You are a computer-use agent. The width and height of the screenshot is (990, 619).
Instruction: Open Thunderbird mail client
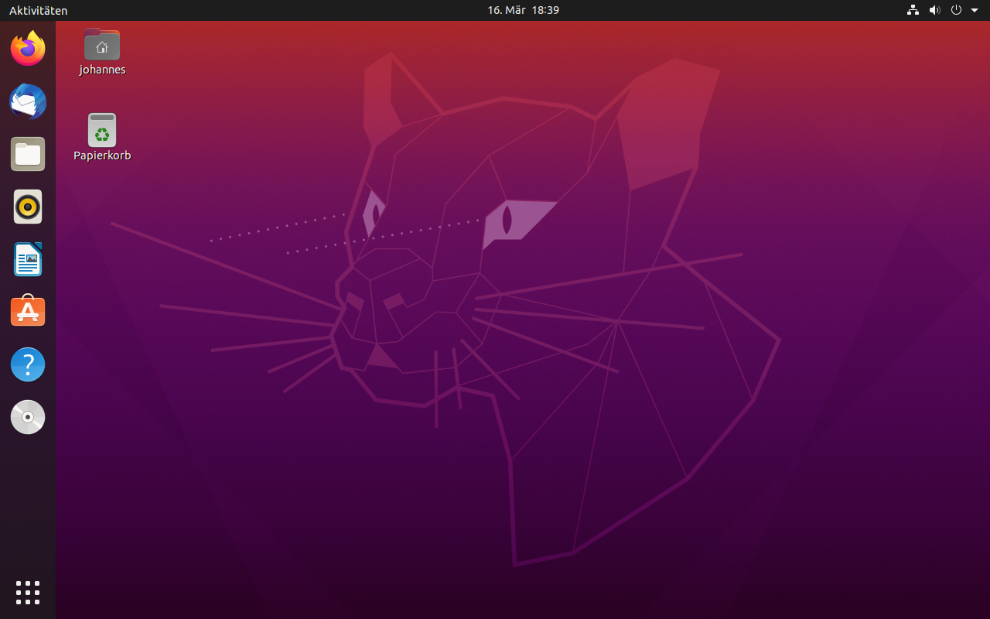pyautogui.click(x=28, y=101)
